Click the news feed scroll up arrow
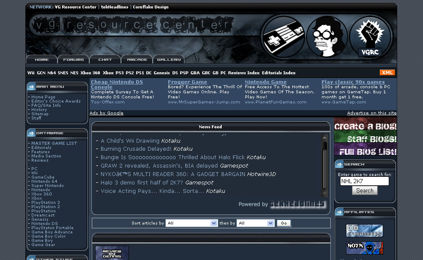 [324, 138]
